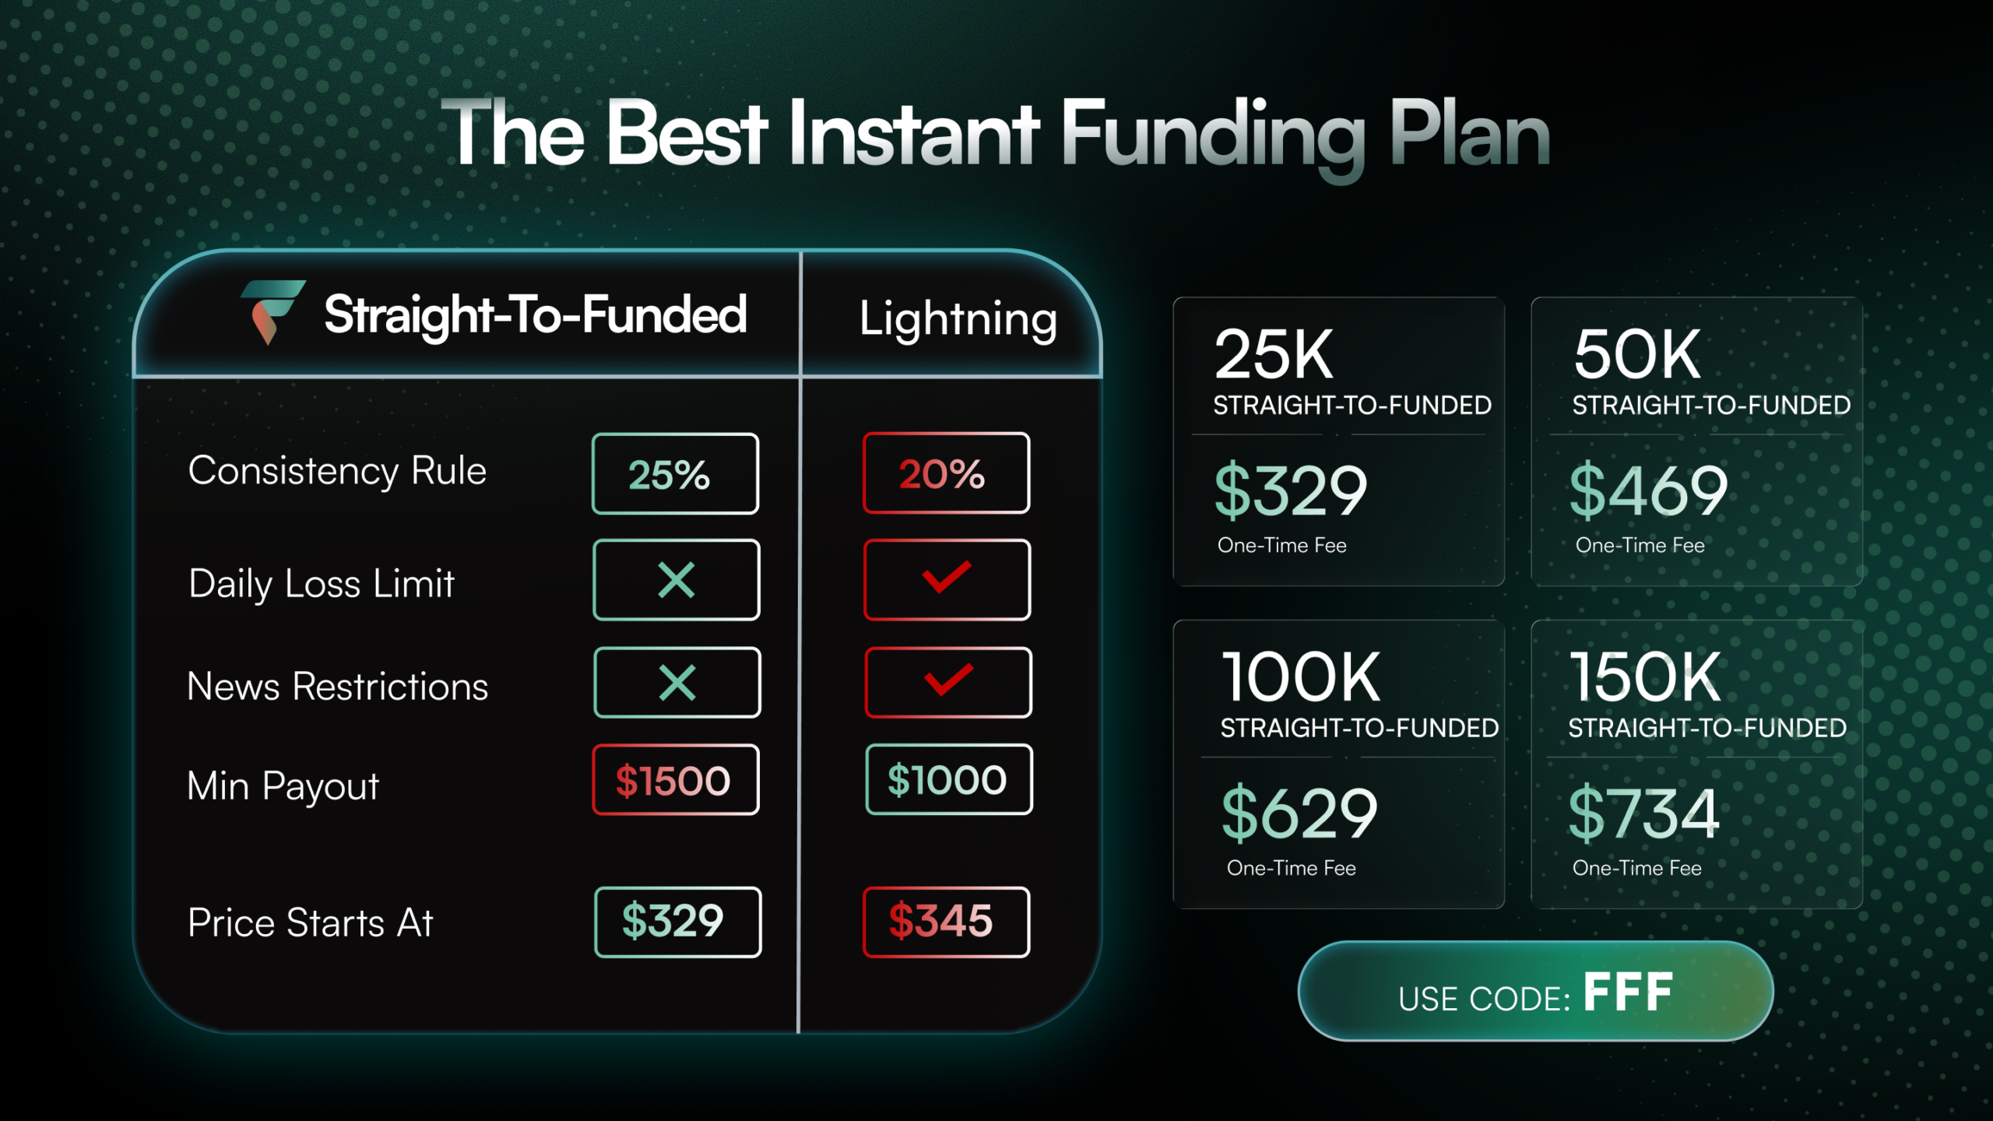Image resolution: width=1993 pixels, height=1121 pixels.
Task: Click The Best Instant Funding Plan title
Action: pos(996,134)
